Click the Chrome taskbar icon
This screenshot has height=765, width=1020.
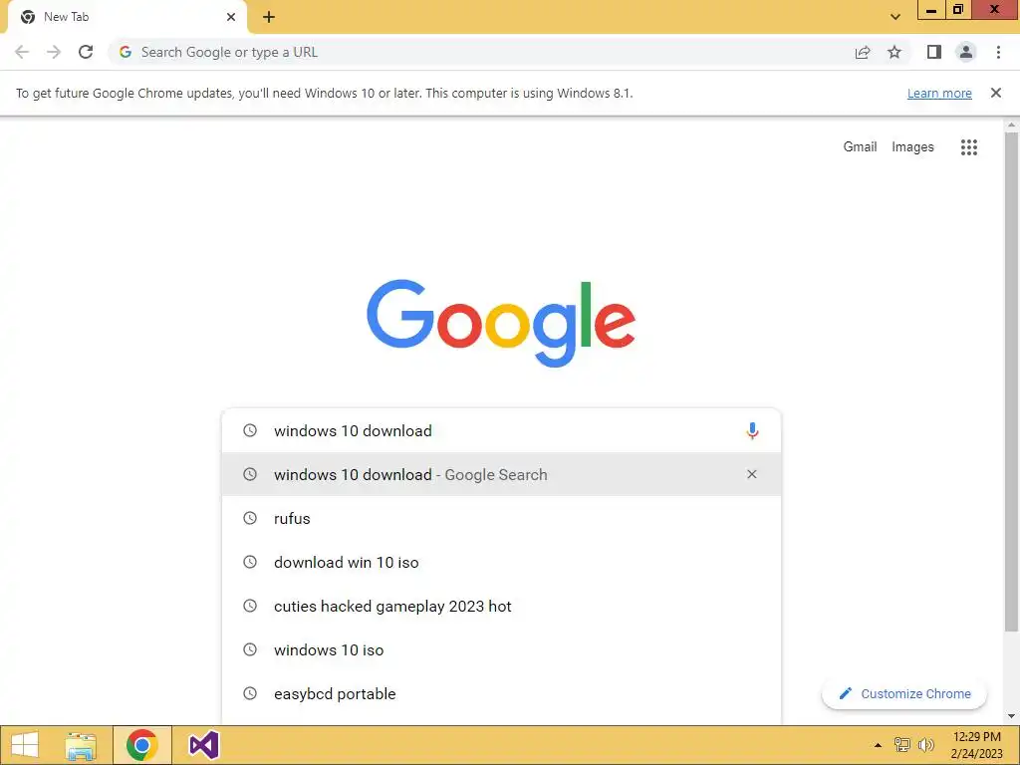pos(141,745)
